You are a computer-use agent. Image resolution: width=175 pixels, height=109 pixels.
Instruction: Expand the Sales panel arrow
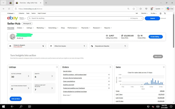(164, 67)
